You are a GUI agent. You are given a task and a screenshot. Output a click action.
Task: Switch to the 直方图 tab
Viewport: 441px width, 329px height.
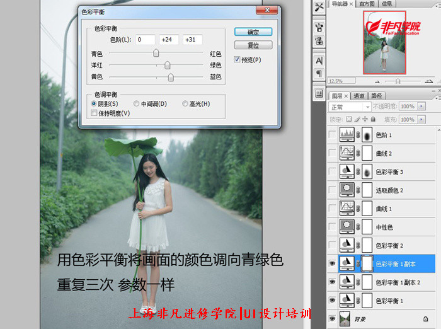pyautogui.click(x=367, y=4)
